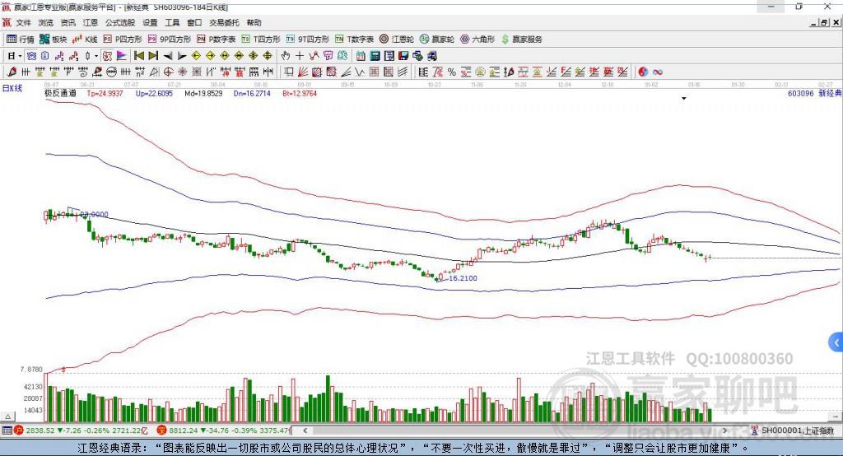
Task: Click the black right-pointing triangle arrow
Action: (182, 55)
